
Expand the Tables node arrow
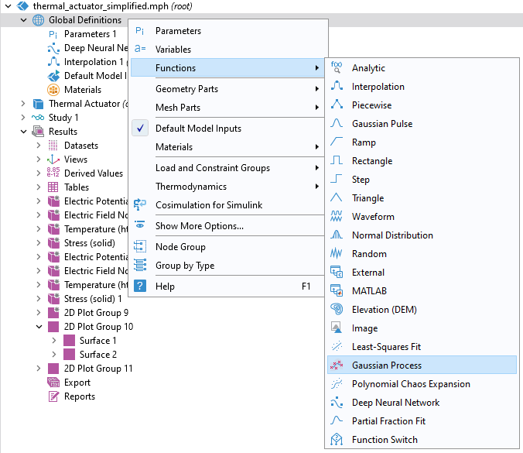(x=39, y=187)
